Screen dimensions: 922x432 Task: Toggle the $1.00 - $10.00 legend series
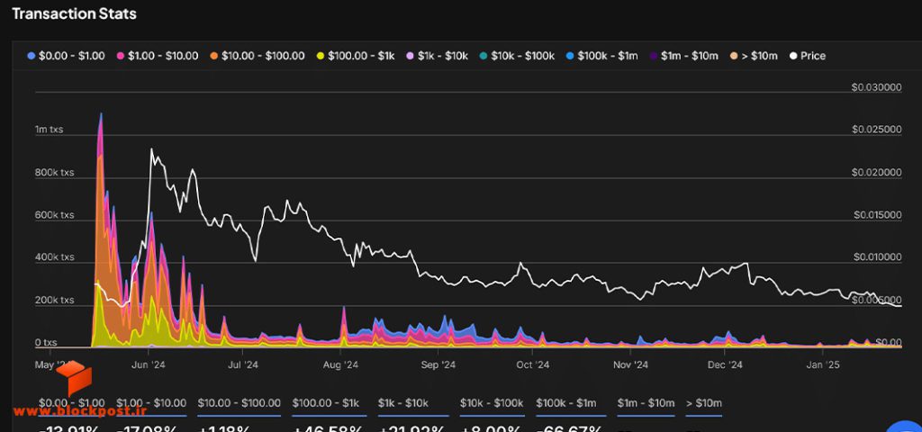click(x=158, y=56)
